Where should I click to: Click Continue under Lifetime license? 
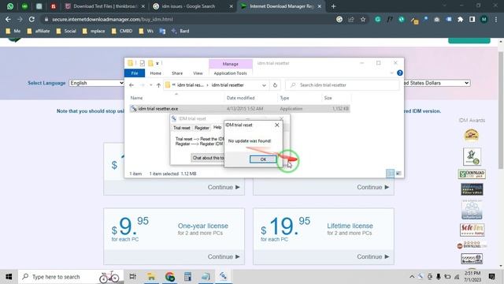click(x=373, y=256)
